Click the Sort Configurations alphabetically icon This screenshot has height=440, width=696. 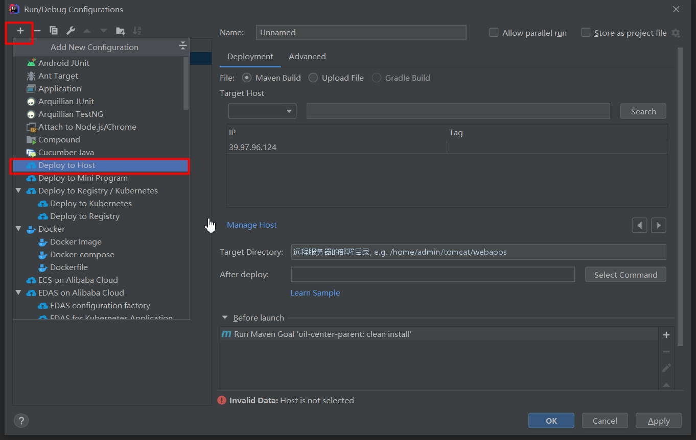coord(137,31)
